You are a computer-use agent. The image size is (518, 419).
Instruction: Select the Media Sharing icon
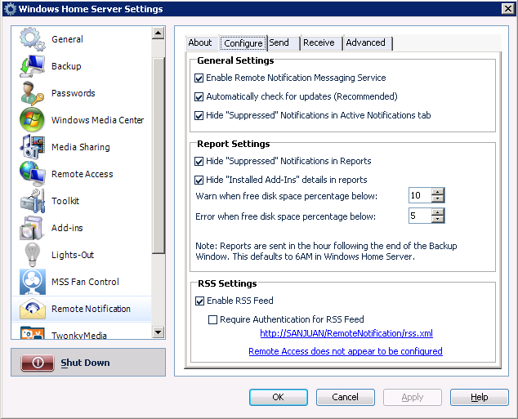click(x=32, y=147)
